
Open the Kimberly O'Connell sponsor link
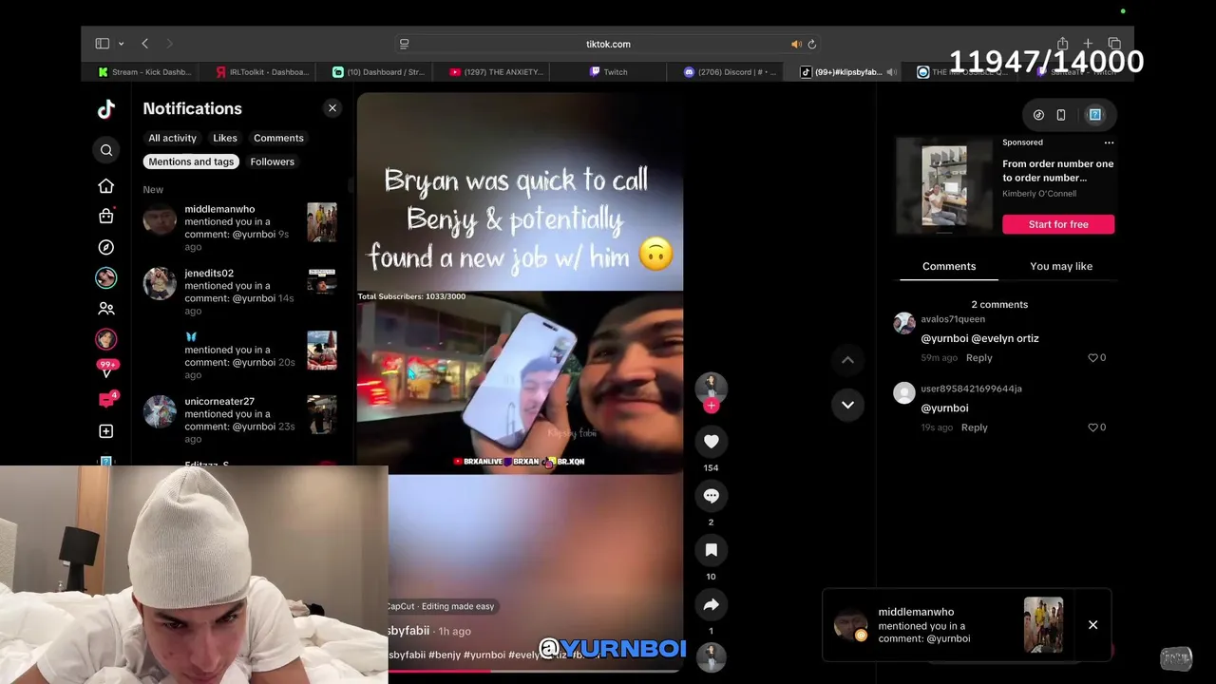(1039, 194)
